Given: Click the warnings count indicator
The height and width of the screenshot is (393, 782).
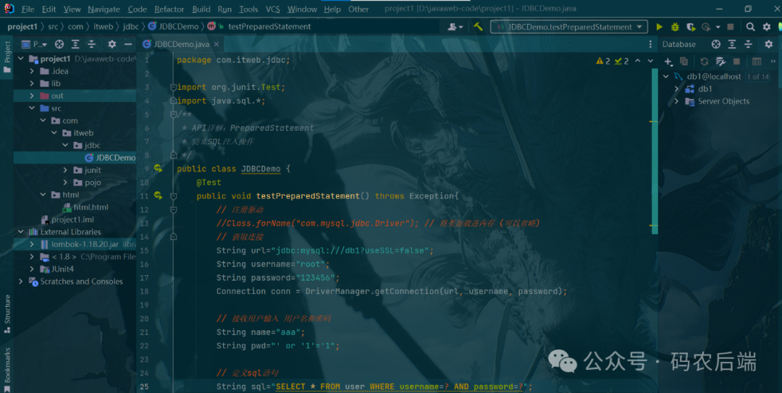Looking at the screenshot, I should tap(603, 61).
